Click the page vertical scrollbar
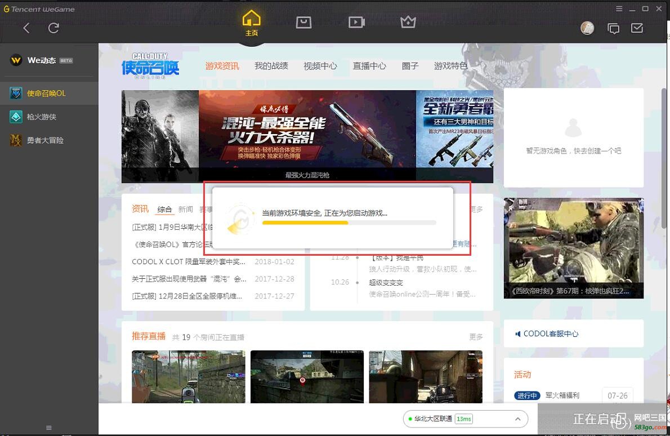 click(664, 158)
